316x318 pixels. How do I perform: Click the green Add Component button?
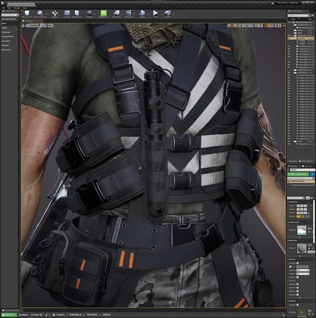298,174
